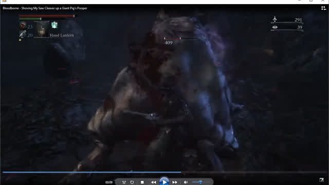Turn repeat on
The height and width of the screenshot is (185, 329).
coord(132,182)
